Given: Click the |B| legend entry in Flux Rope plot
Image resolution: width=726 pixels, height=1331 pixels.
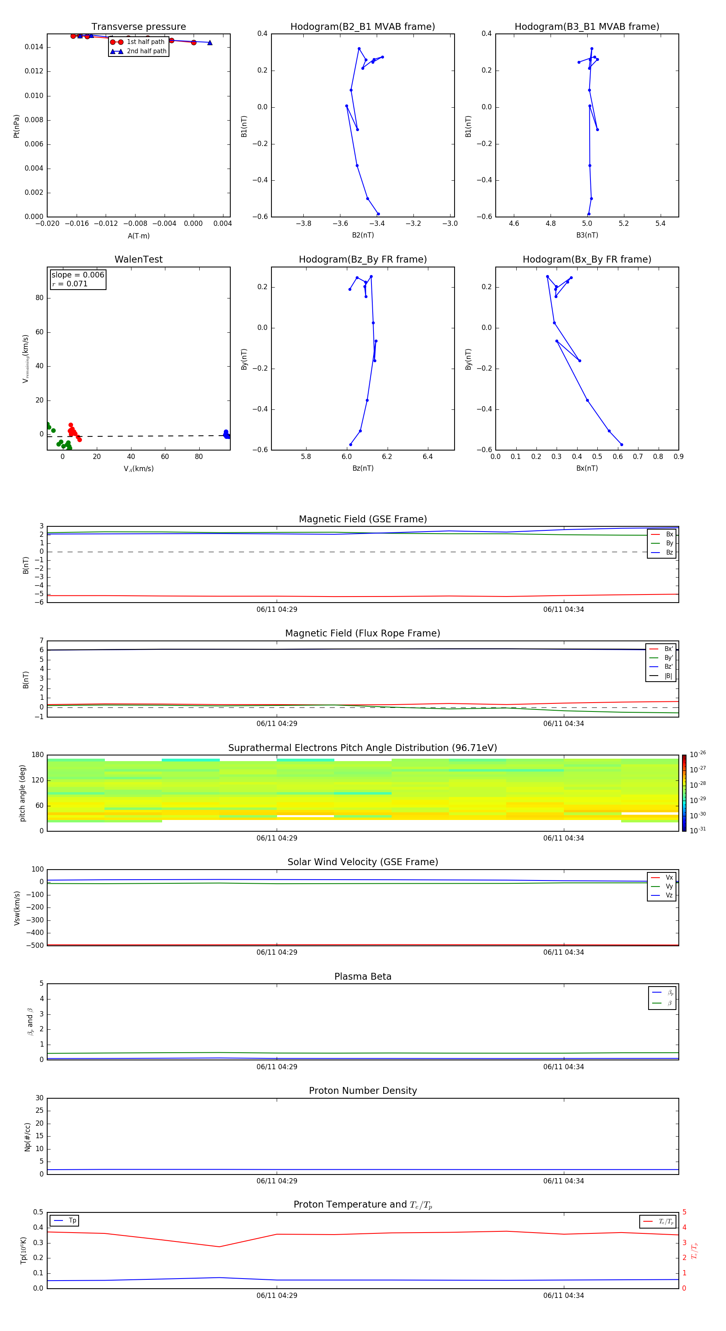Looking at the screenshot, I should pyautogui.click(x=661, y=676).
